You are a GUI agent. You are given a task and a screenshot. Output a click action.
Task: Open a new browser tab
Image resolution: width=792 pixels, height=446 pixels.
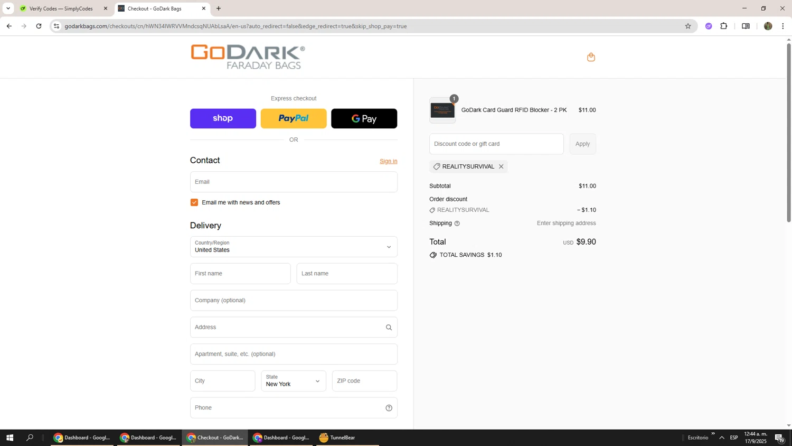tap(219, 8)
